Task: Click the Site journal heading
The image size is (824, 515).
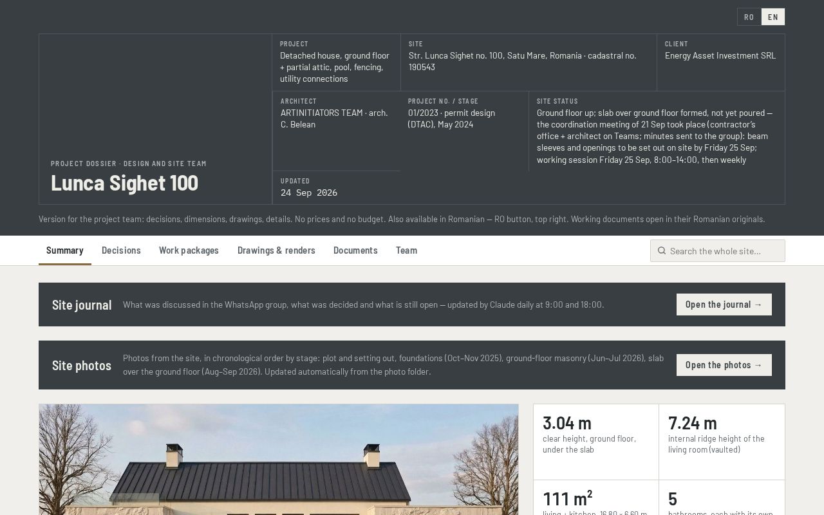Action: [x=82, y=304]
